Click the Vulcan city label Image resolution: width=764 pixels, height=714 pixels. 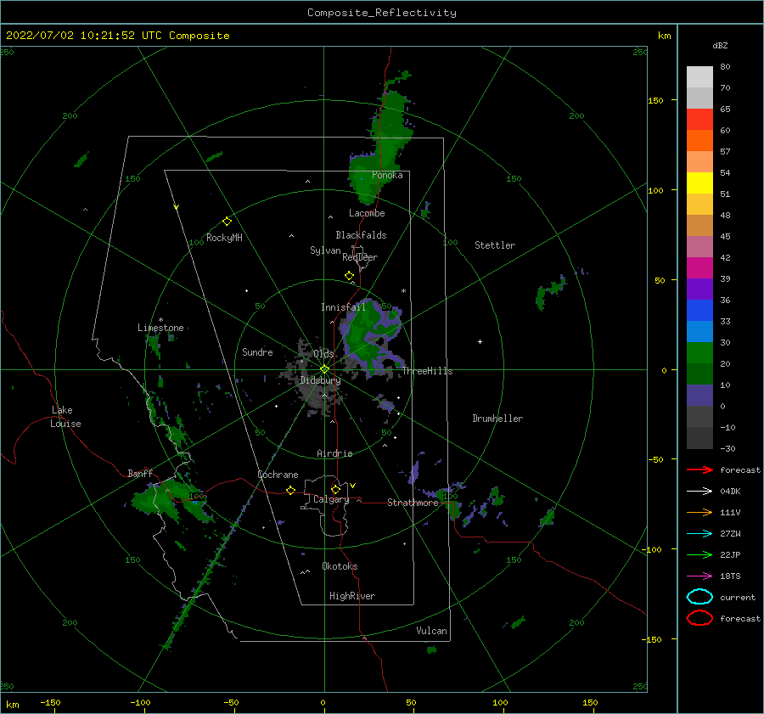coord(432,631)
